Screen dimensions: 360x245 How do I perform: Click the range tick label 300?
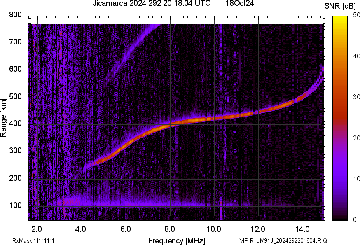(x=15, y=150)
